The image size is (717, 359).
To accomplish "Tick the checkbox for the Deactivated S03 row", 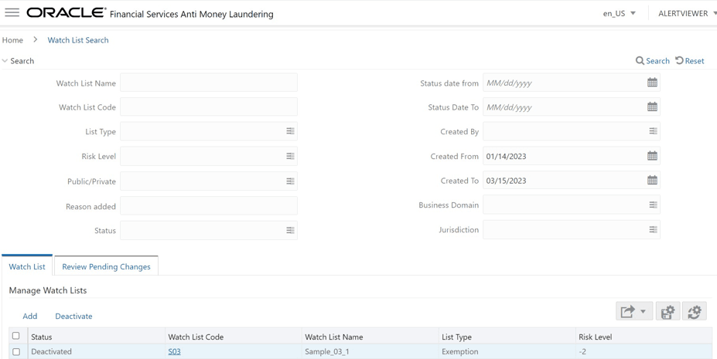I will [x=16, y=352].
